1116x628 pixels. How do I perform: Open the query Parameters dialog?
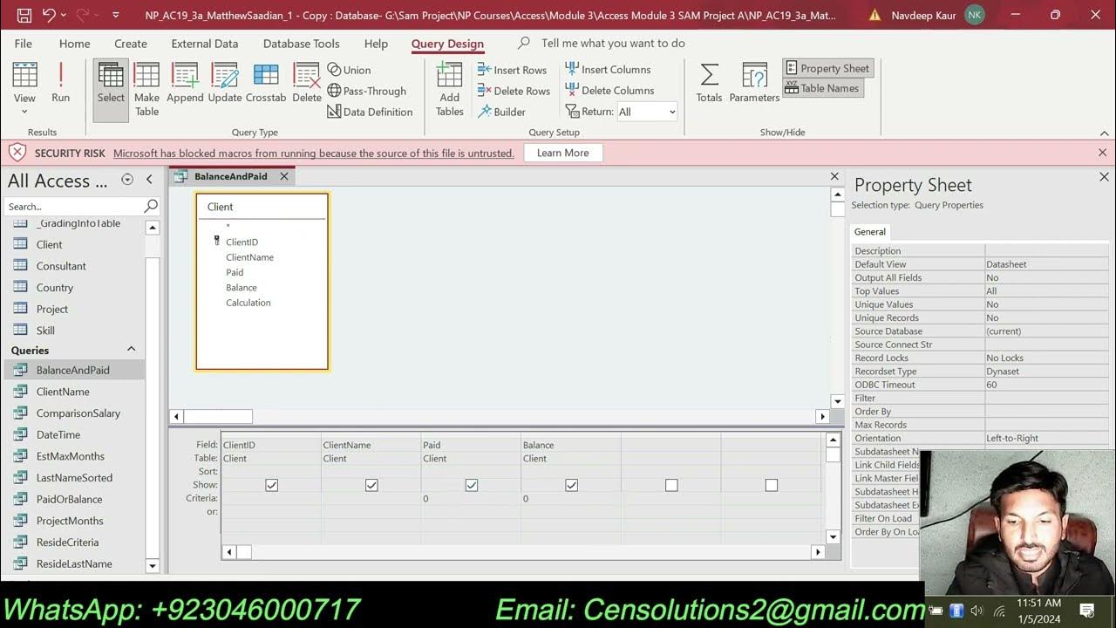pos(754,84)
